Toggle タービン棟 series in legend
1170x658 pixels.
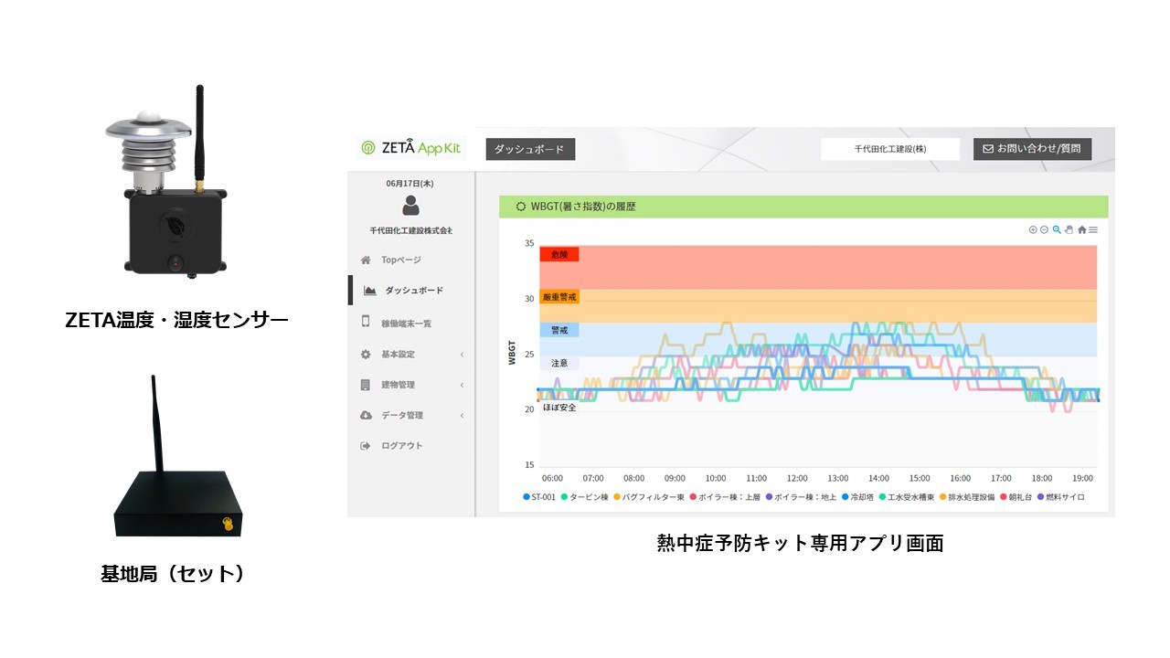(x=583, y=497)
